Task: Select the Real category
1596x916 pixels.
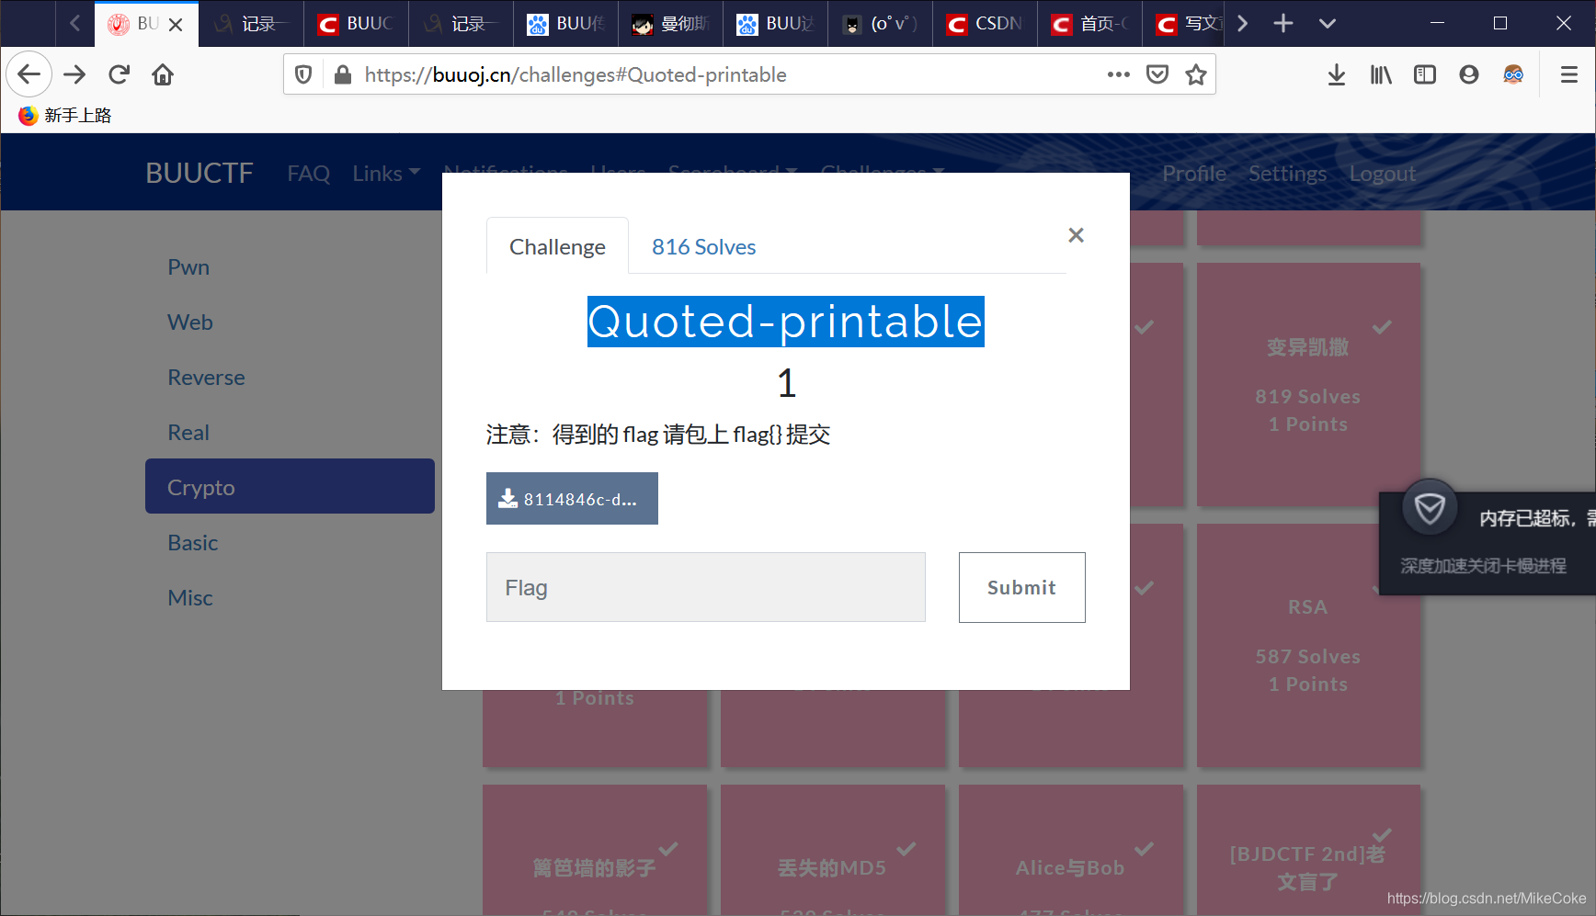Action: [x=290, y=432]
